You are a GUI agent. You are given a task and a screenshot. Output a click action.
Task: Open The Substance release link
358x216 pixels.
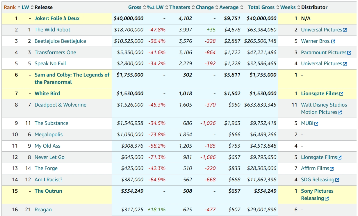[x=51, y=123]
